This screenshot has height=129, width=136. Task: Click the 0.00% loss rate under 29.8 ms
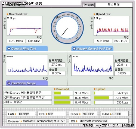click(x=122, y=73)
